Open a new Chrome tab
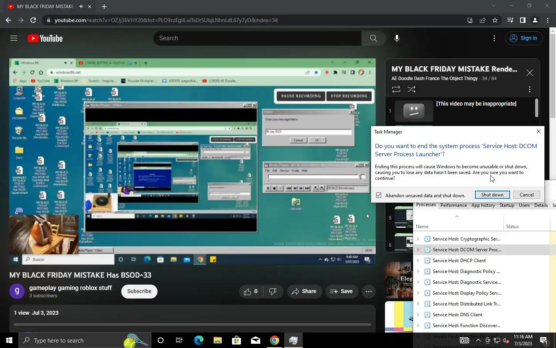This screenshot has height=348, width=556. click(x=104, y=7)
